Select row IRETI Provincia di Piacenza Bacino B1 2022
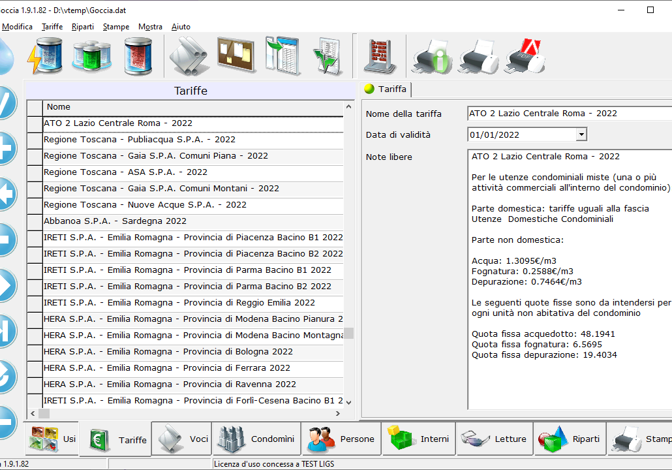Image resolution: width=672 pixels, height=470 pixels. (x=193, y=238)
